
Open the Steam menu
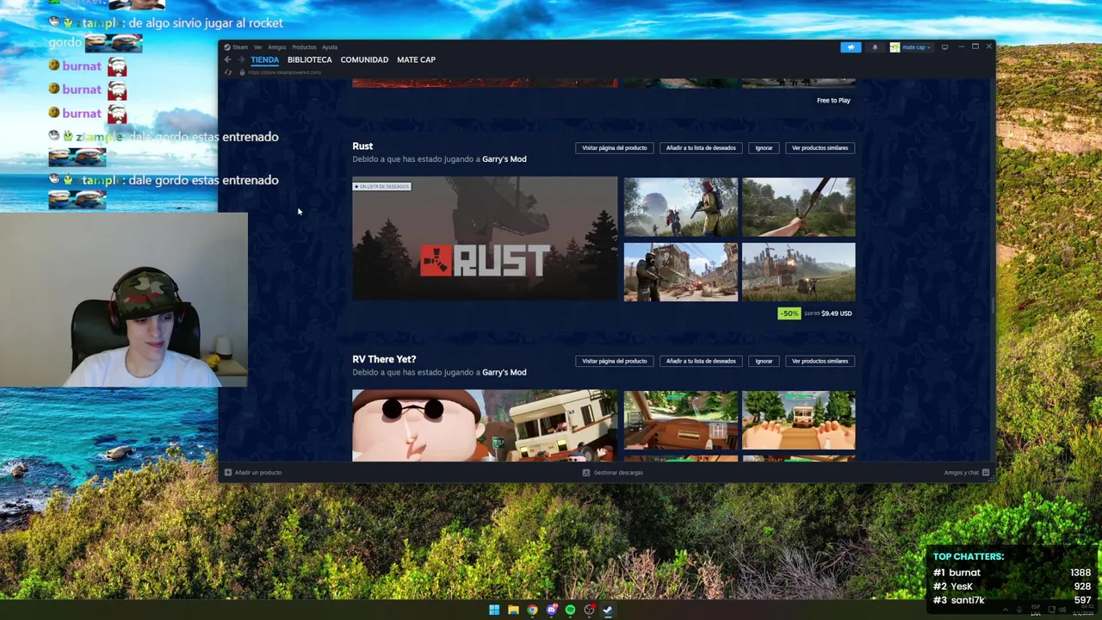[x=237, y=47]
